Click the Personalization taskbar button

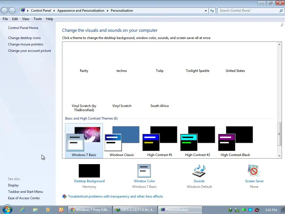(180, 210)
